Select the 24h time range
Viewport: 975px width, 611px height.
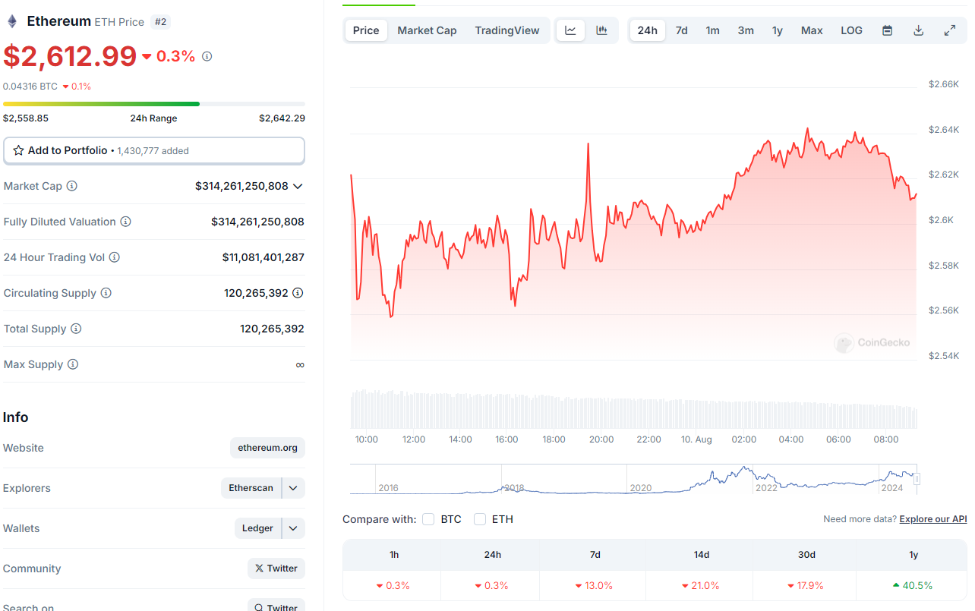pyautogui.click(x=648, y=30)
